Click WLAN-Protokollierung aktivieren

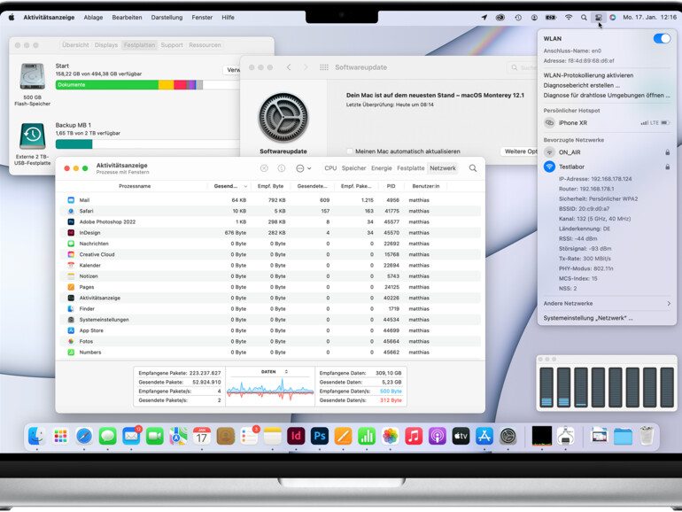[588, 75]
